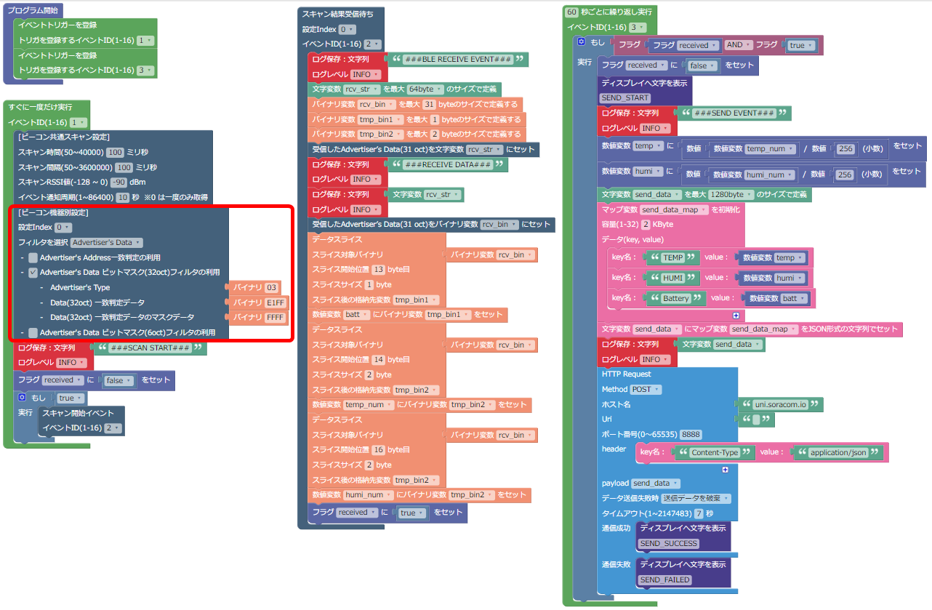This screenshot has width=932, height=610.
Task: Open AND operator dropdown in flag condition
Action: pos(739,45)
